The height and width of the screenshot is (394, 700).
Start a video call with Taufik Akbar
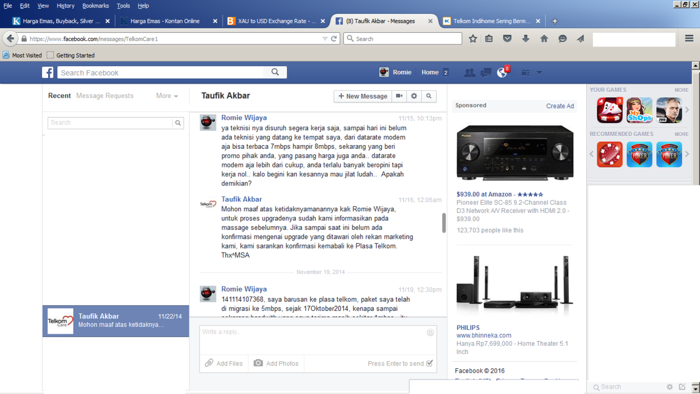pos(399,96)
